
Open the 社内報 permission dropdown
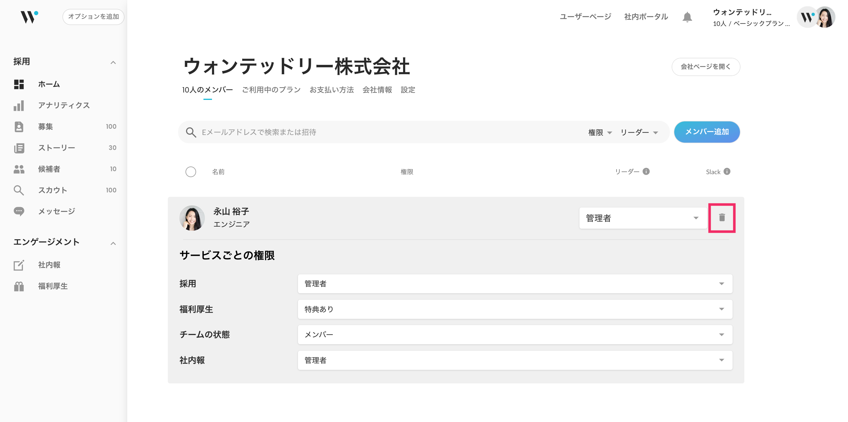(x=515, y=360)
